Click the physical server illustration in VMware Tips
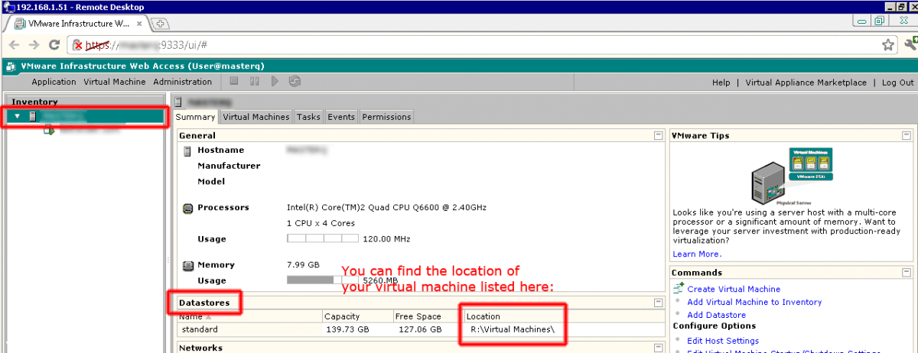This screenshot has height=353, width=918. click(790, 176)
